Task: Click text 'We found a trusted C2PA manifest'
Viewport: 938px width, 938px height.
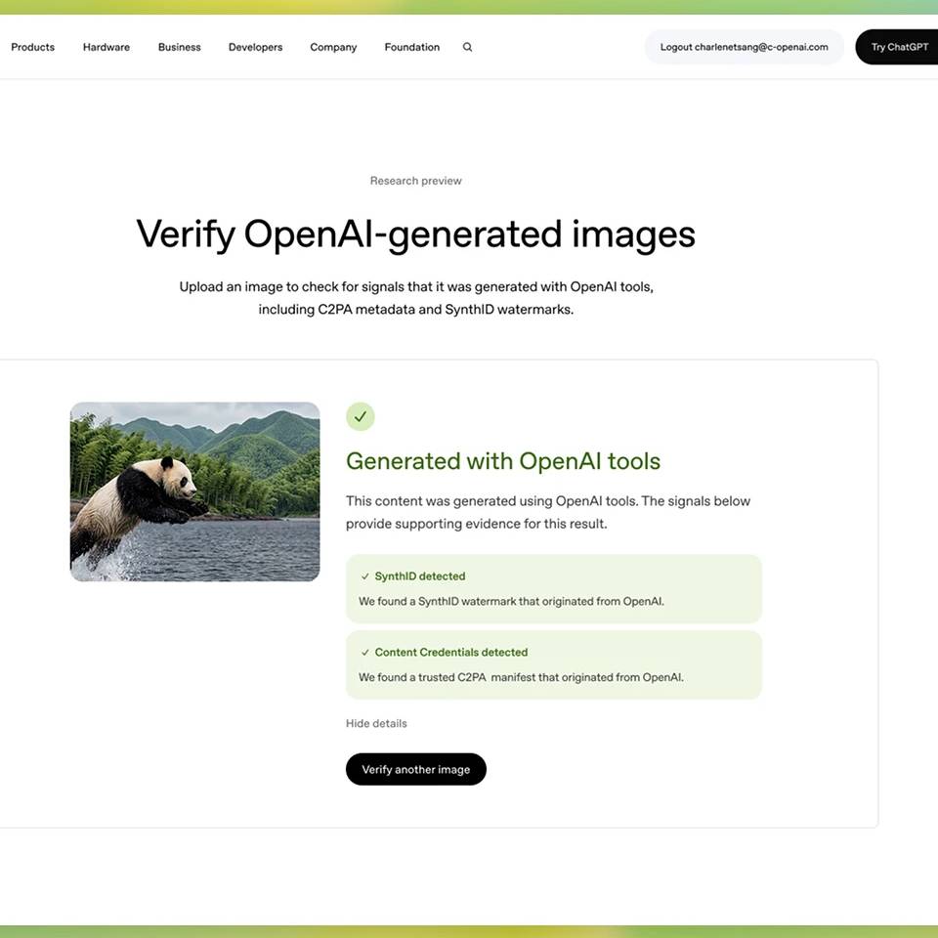Action: (521, 678)
